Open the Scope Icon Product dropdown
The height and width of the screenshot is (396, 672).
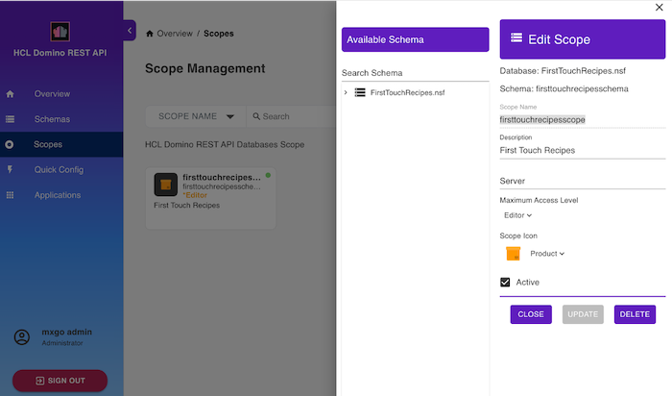(547, 254)
